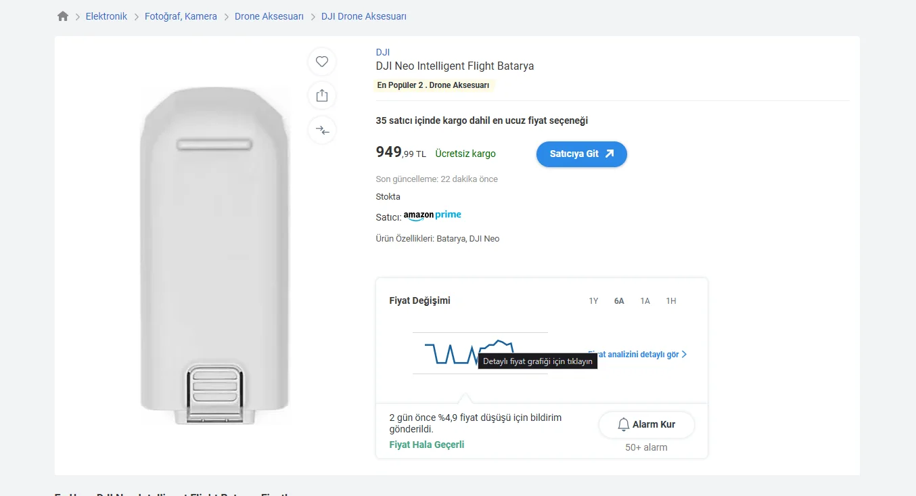Click the DJI Neo battery product image
This screenshot has width=916, height=496.
[x=214, y=256]
